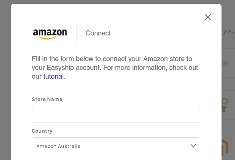The image size is (235, 160).
Task: Click the Country field label
Action: 42,131
